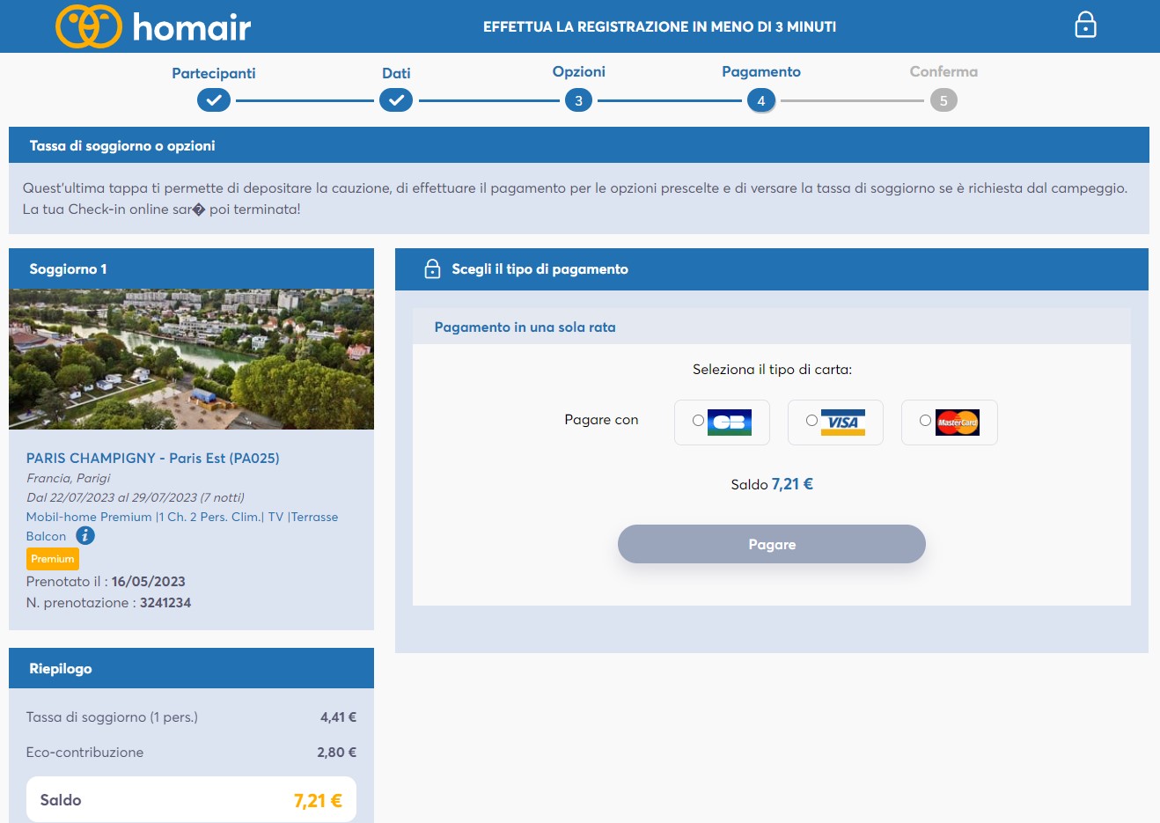1160x823 pixels.
Task: Click the CB card logo
Action: (731, 422)
